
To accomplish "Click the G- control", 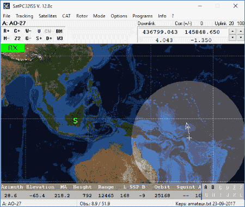I will click(28, 38).
